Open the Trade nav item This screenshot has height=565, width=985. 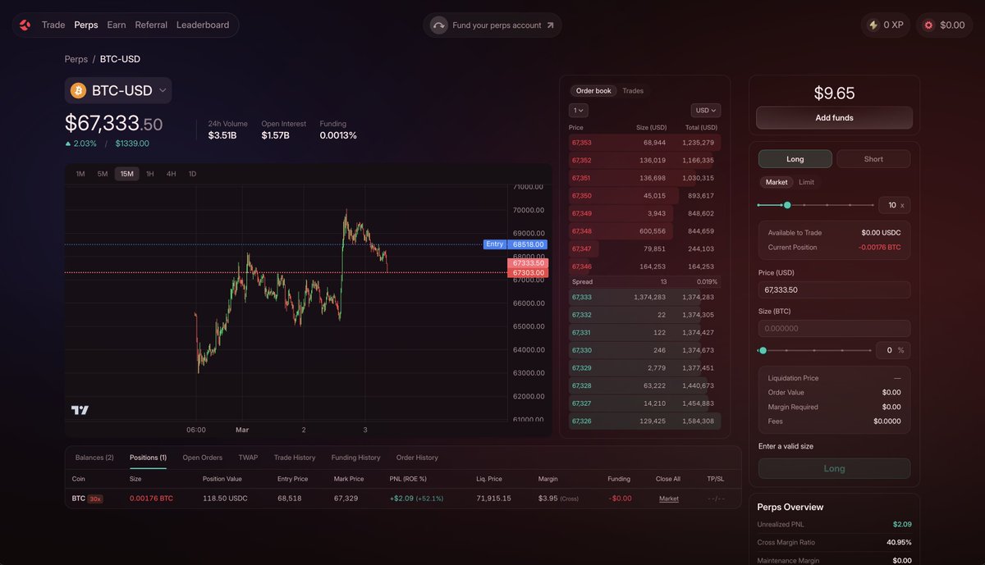[x=53, y=25]
